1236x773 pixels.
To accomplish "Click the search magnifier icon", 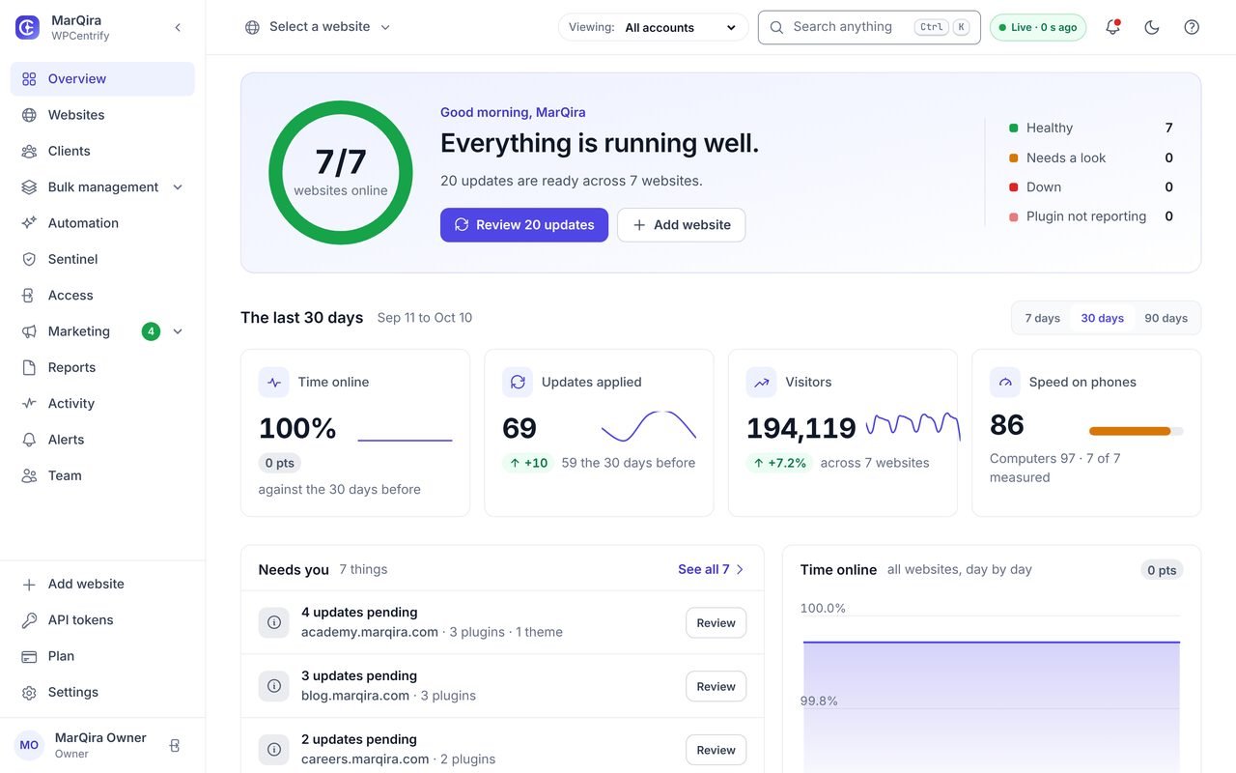I will click(776, 27).
